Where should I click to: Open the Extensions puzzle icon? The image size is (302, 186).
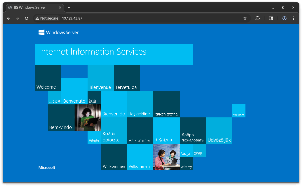257,18
